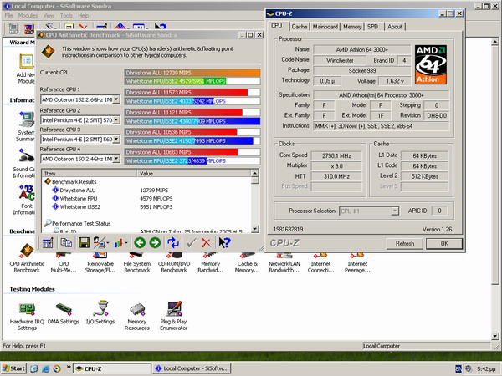502x376 pixels.
Task: Switch to SPD tab in CPU-Z
Action: pyautogui.click(x=372, y=27)
